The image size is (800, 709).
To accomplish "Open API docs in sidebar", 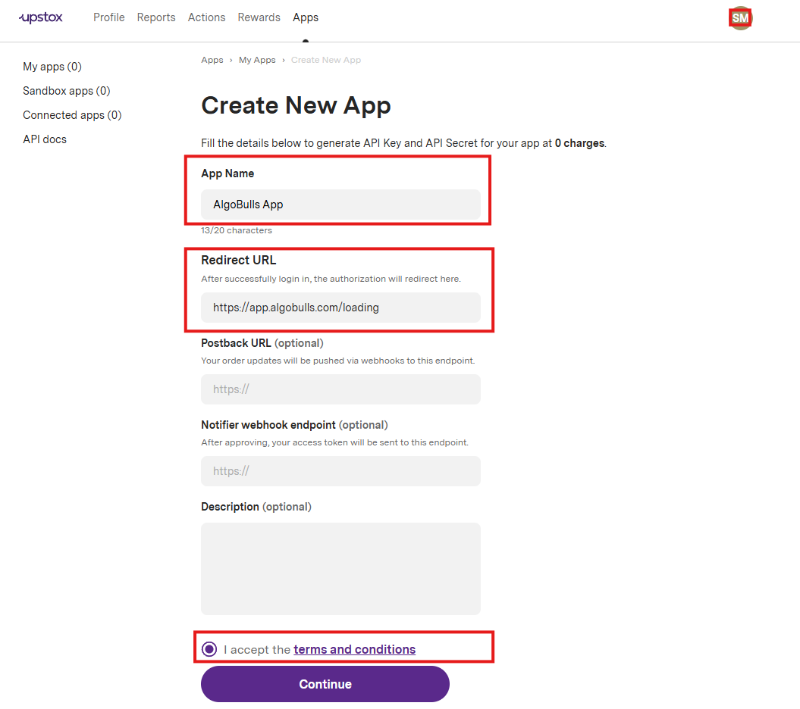I will tap(45, 139).
